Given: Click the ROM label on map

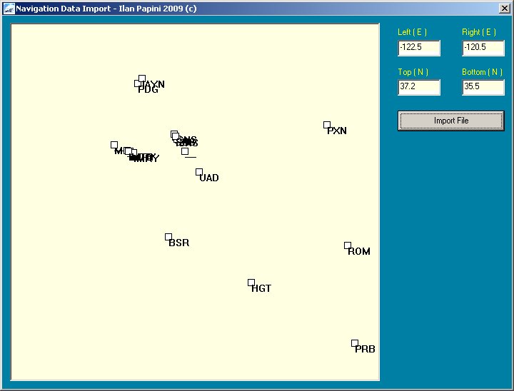Looking at the screenshot, I should [x=359, y=251].
